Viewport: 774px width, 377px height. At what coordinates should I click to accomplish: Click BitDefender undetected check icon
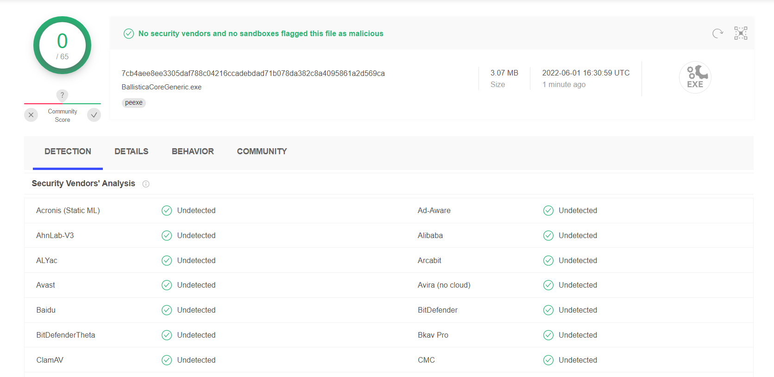[x=548, y=310]
